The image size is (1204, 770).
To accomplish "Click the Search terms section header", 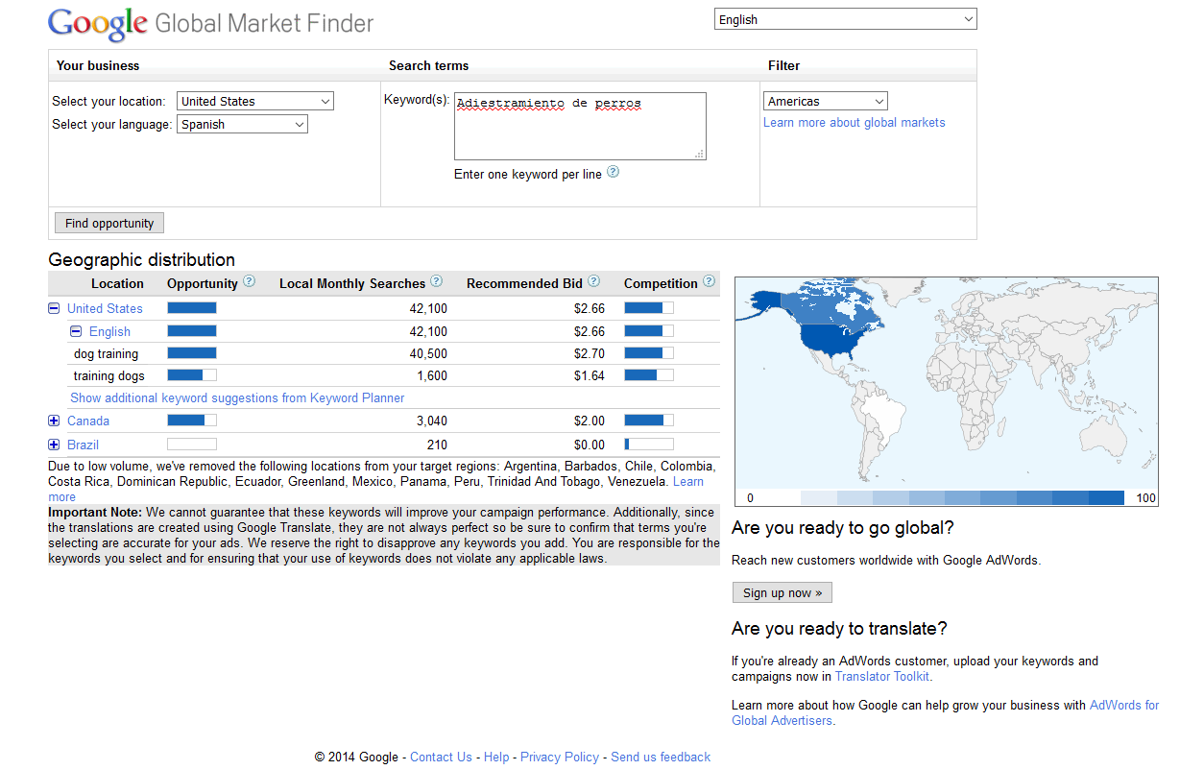I will (x=429, y=65).
